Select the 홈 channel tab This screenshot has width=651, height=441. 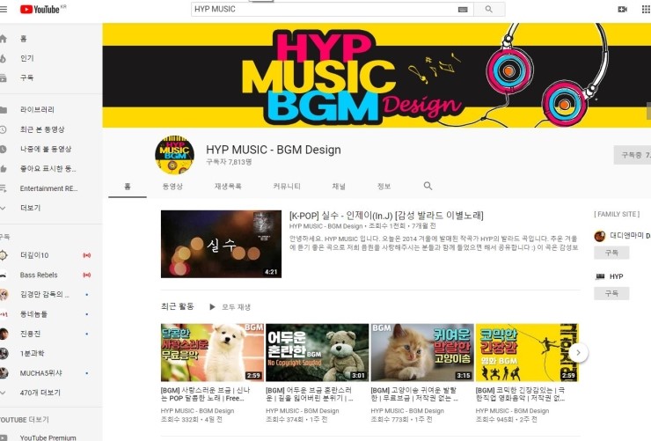(x=128, y=186)
